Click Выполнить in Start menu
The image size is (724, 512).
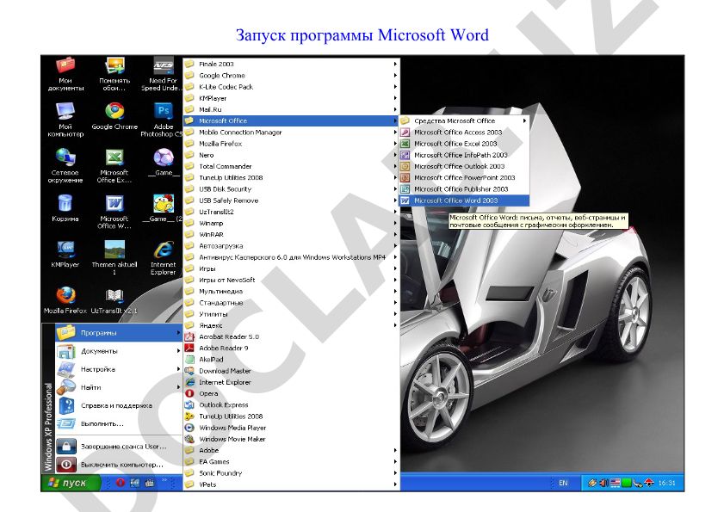pos(119,424)
